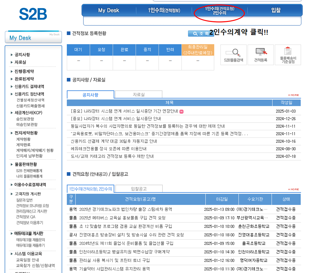
Task: Open 물품배송비 기준설정 shipping fee settings icon
Action: 287,55
